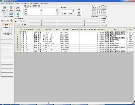135x105 pixels.
Task: Click the new registration folder icon
Action: point(11,14)
